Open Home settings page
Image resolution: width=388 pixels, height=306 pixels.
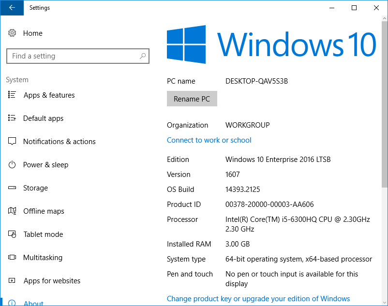click(33, 33)
